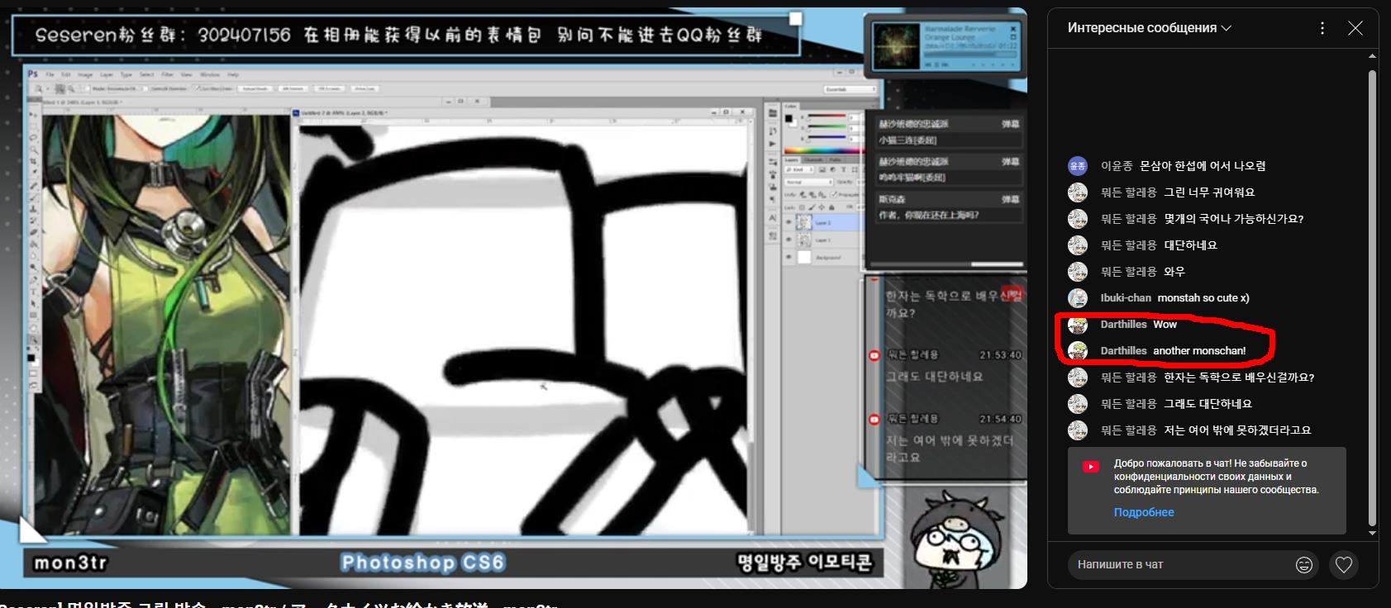Screen dimensions: 1391x608
Task: Open Photoshop Window menu
Action: tap(210, 74)
